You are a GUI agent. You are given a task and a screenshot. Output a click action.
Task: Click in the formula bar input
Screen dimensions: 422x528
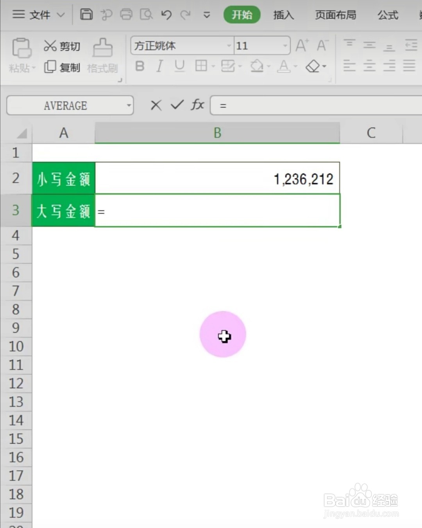pyautogui.click(x=316, y=105)
